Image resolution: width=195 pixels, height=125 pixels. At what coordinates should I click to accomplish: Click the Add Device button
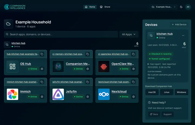[x=179, y=24]
